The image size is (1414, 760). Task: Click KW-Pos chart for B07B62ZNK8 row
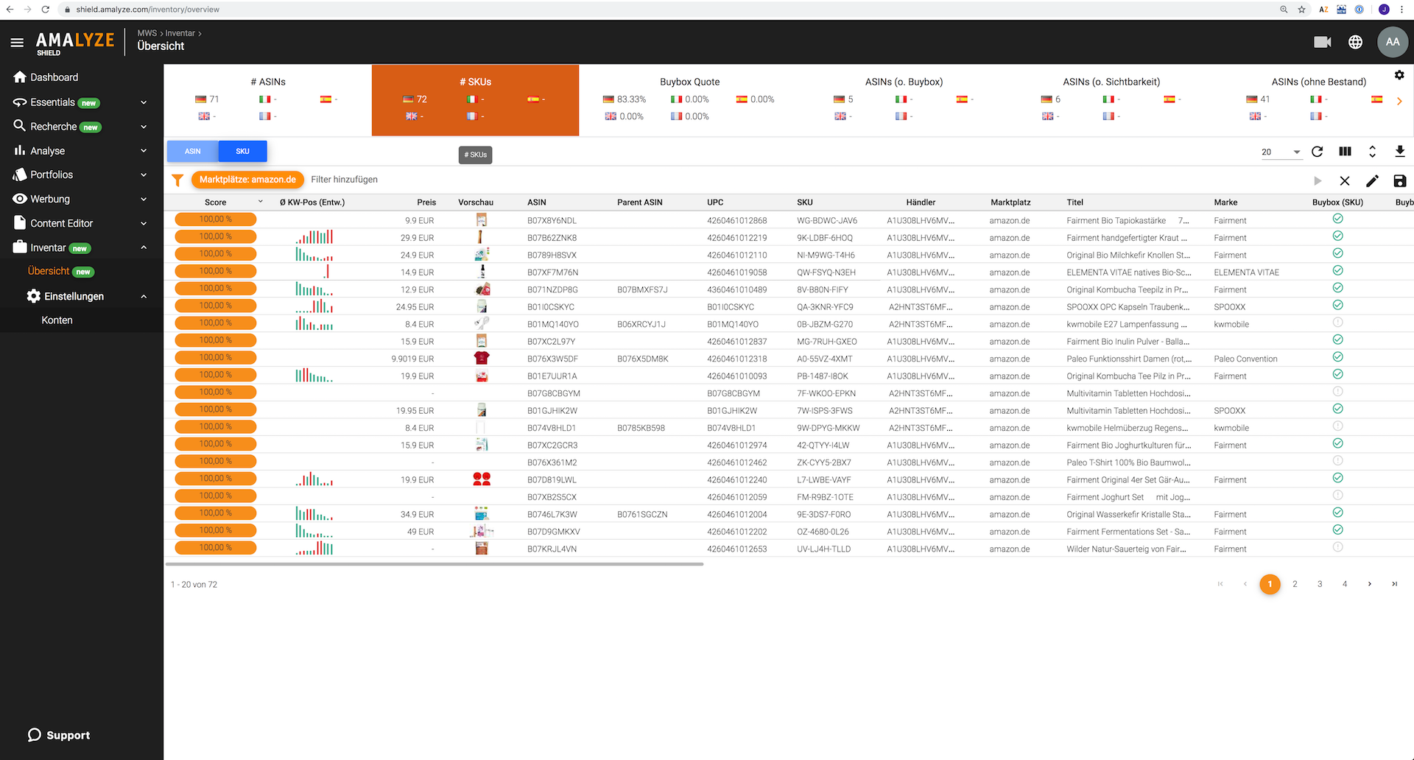click(314, 236)
